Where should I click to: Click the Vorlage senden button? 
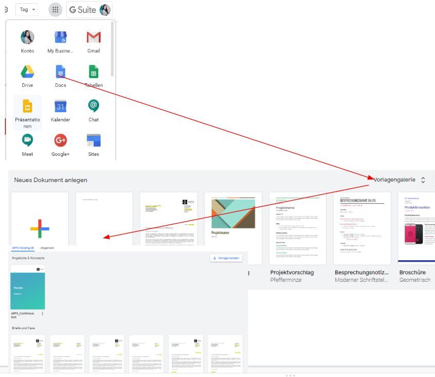click(x=226, y=258)
